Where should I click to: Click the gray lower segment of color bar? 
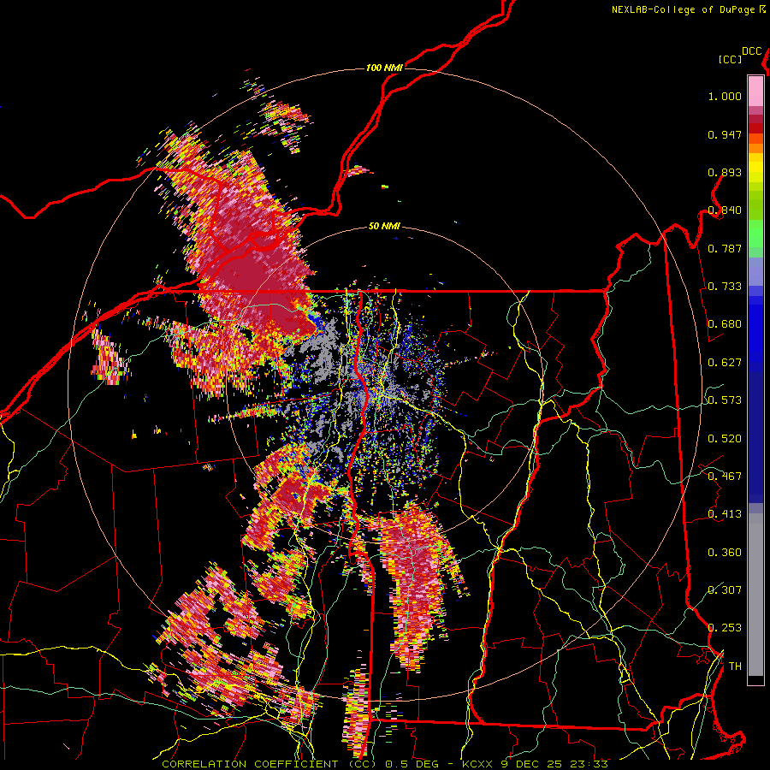click(x=755, y=595)
